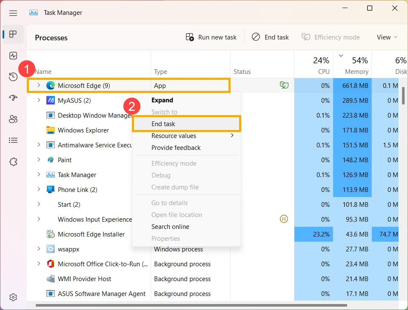Click the horizontal scrollbar thumb
The width and height of the screenshot is (408, 310).
(x=191, y=305)
